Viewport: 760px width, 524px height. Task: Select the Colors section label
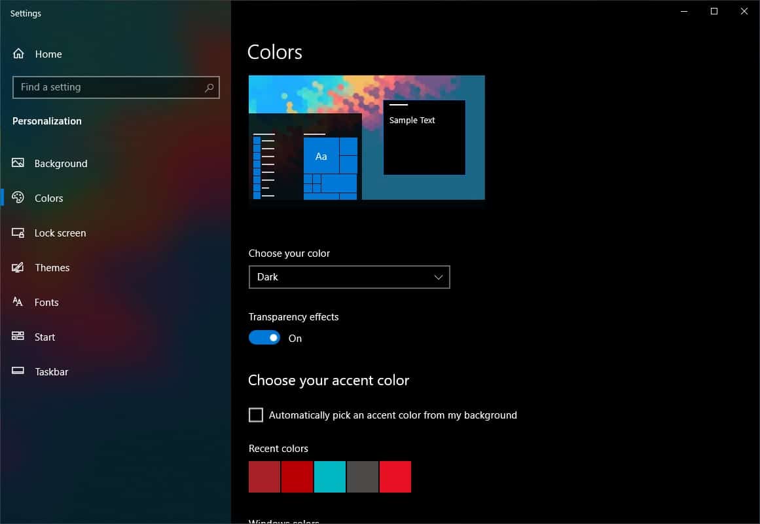point(49,198)
